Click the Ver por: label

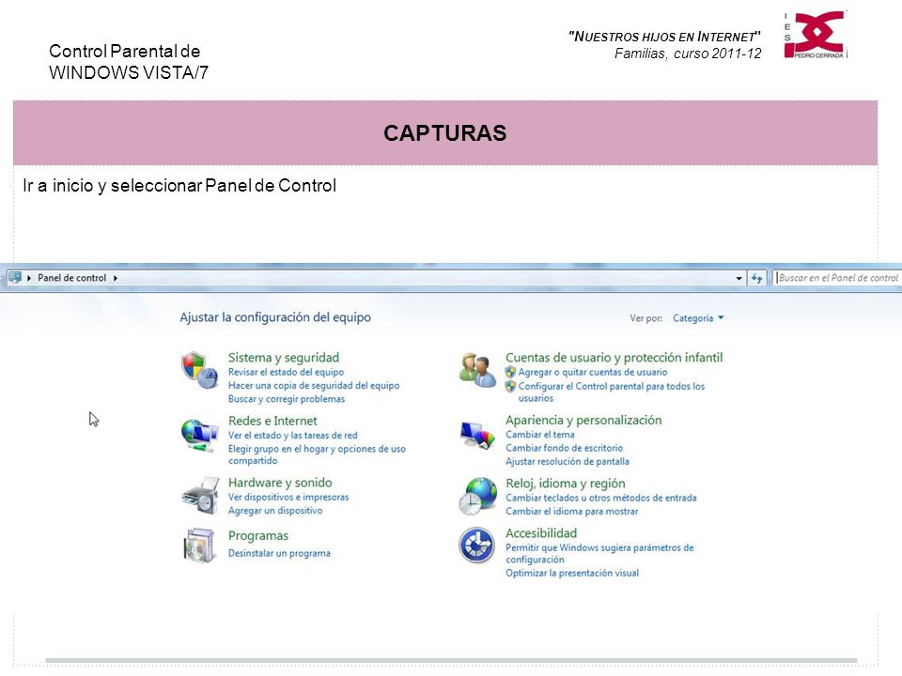pyautogui.click(x=645, y=318)
